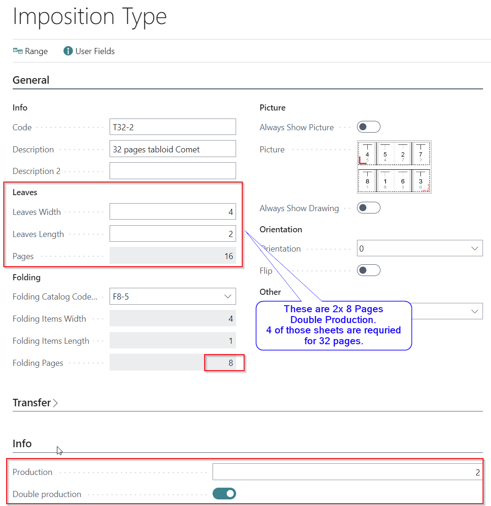Click the User Fields info icon
Screen dimensions: 491x506
pyautogui.click(x=68, y=51)
